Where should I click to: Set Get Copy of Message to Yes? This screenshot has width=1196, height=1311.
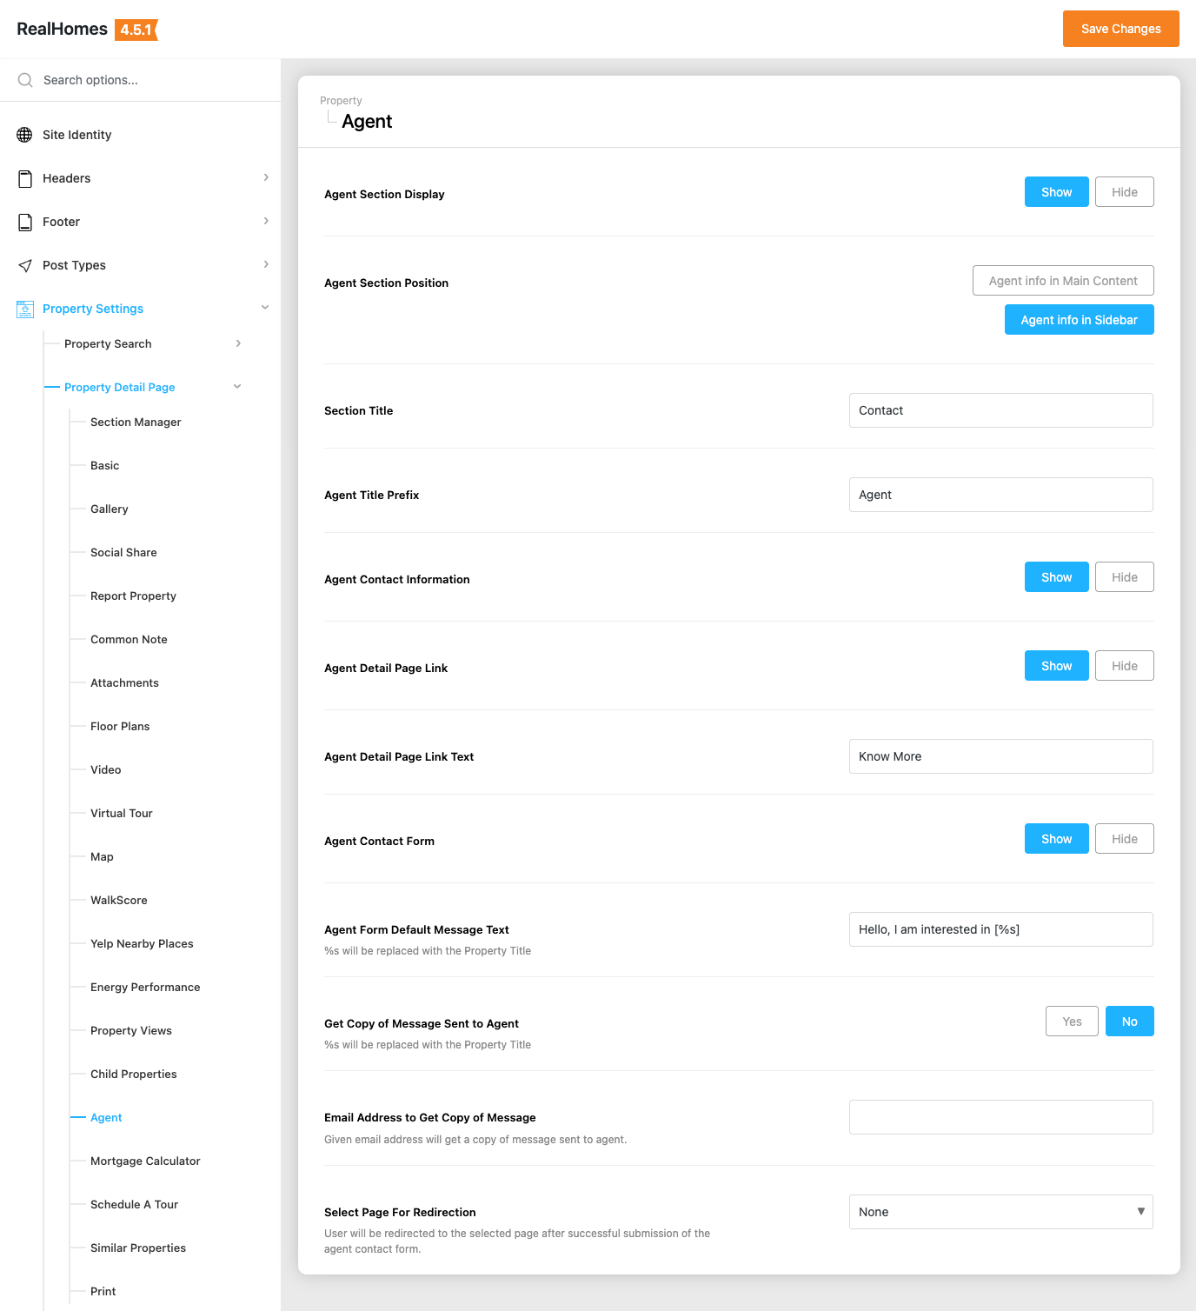[1072, 1022]
